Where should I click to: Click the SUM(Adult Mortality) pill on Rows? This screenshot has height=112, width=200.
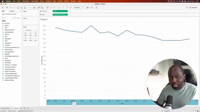60,15
